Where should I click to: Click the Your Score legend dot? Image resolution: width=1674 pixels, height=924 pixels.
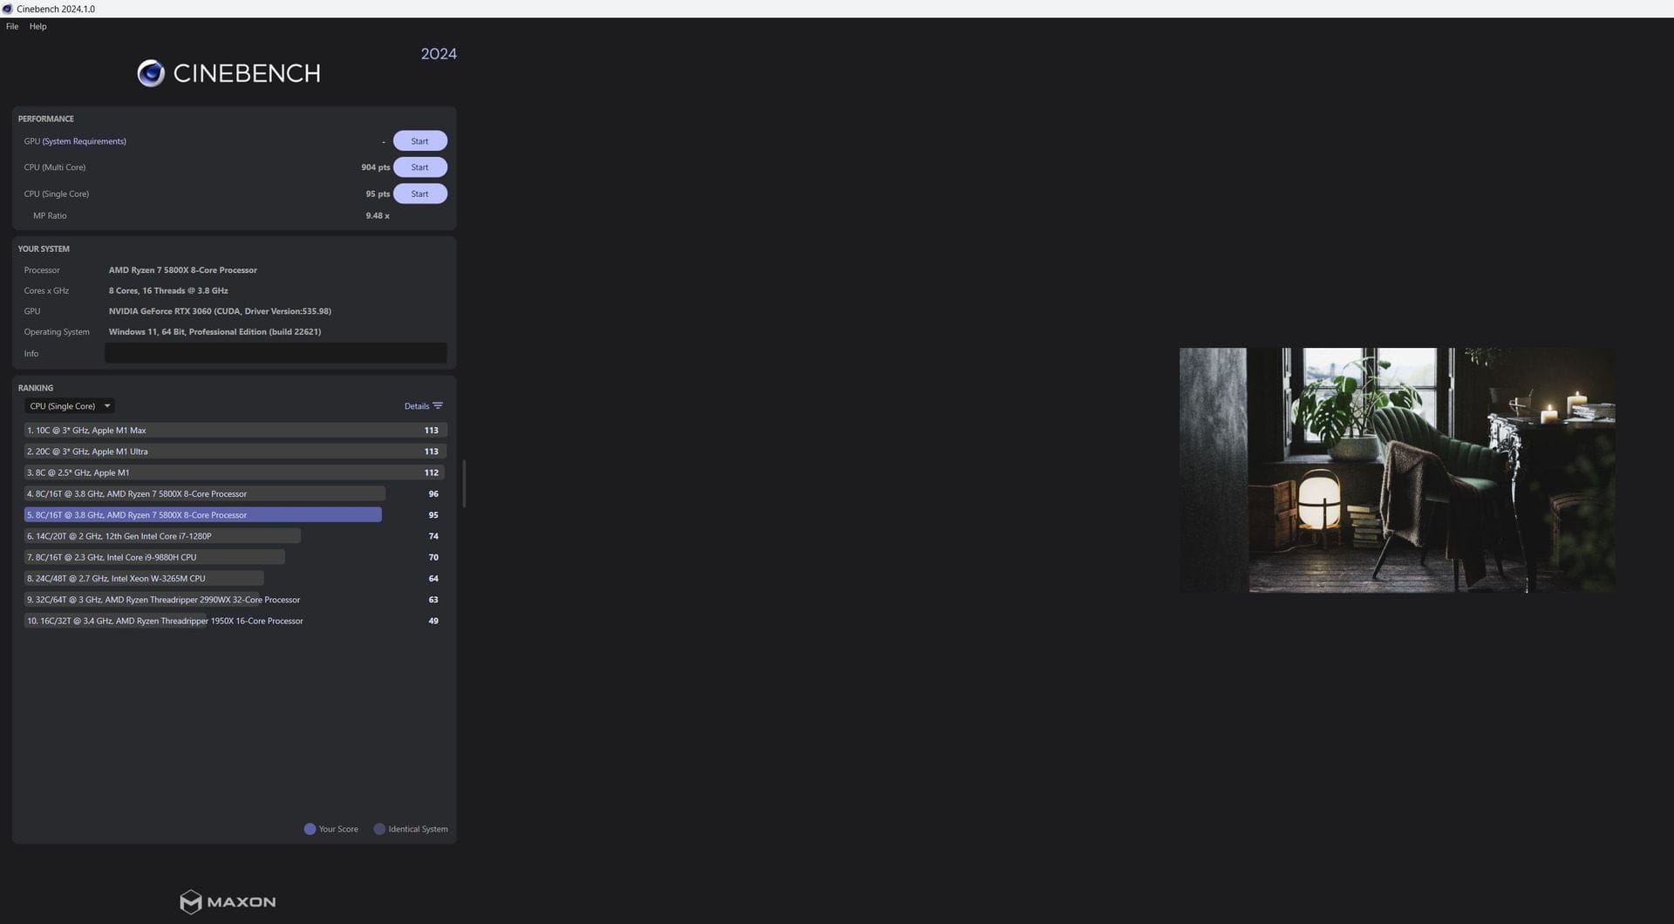310,829
